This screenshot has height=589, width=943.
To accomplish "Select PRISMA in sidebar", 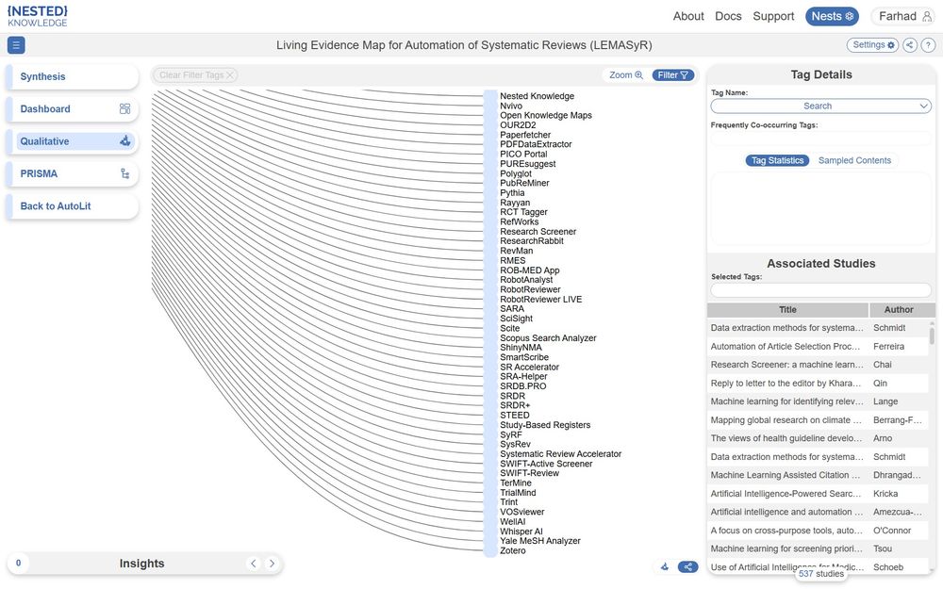I will point(73,173).
